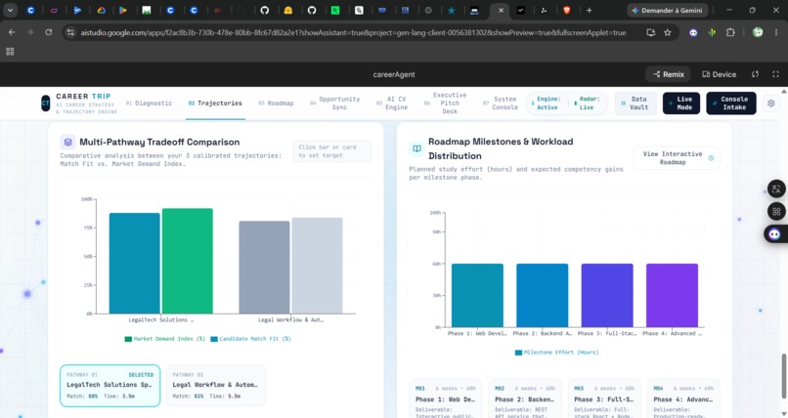Image resolution: width=788 pixels, height=418 pixels.
Task: Open the Diagnostic tab
Action: [x=149, y=104]
